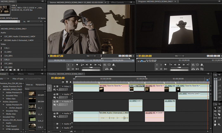222x133 pixels.
Task: Click jog wheel in Program monitor
Action: pos(180,70)
